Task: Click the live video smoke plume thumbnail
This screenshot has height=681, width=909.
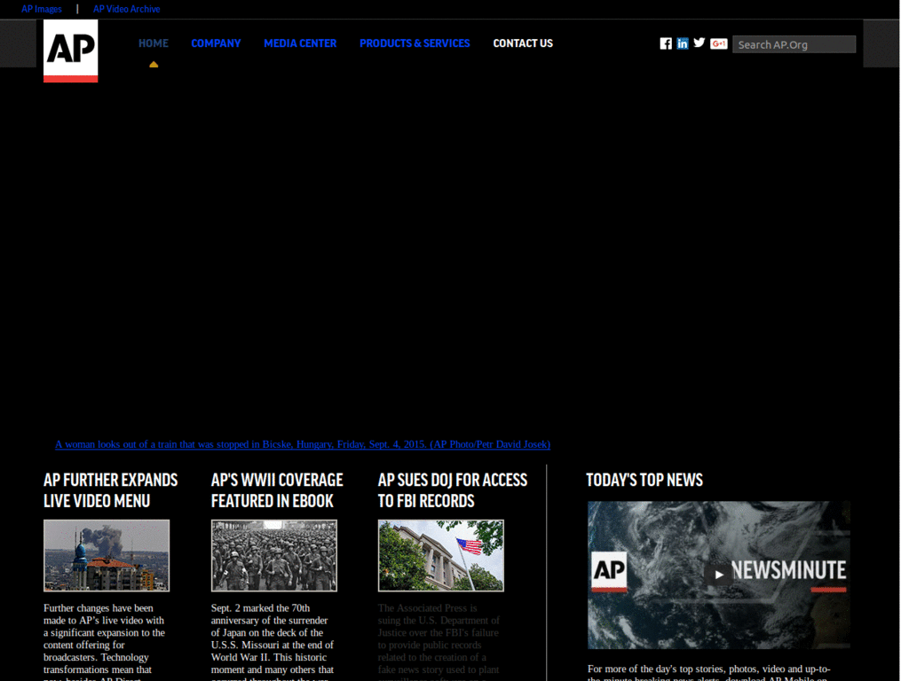Action: pyautogui.click(x=107, y=555)
